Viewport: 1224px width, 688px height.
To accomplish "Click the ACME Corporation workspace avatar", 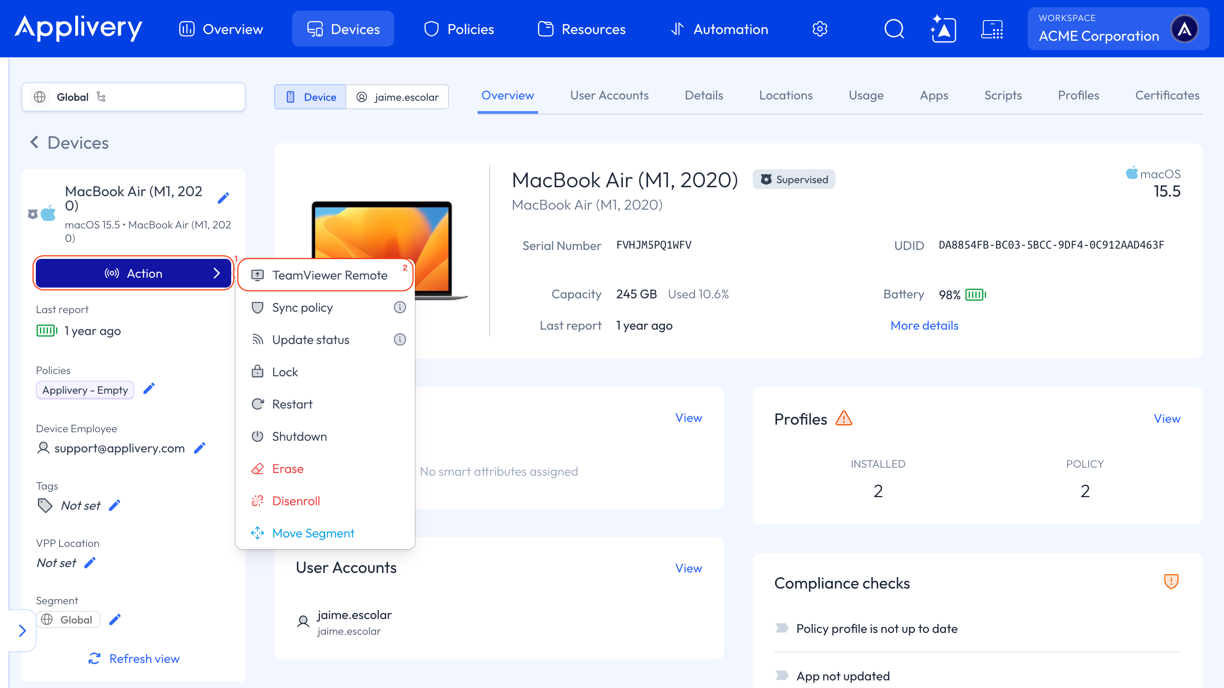I will (1184, 29).
